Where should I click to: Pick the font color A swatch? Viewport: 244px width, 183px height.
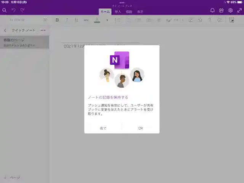click(97, 20)
